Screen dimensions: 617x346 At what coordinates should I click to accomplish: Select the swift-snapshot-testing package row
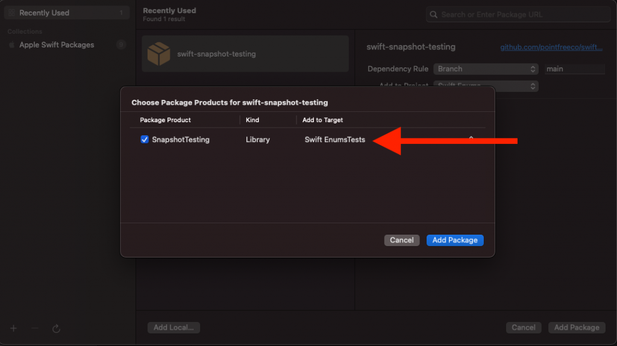pyautogui.click(x=245, y=54)
